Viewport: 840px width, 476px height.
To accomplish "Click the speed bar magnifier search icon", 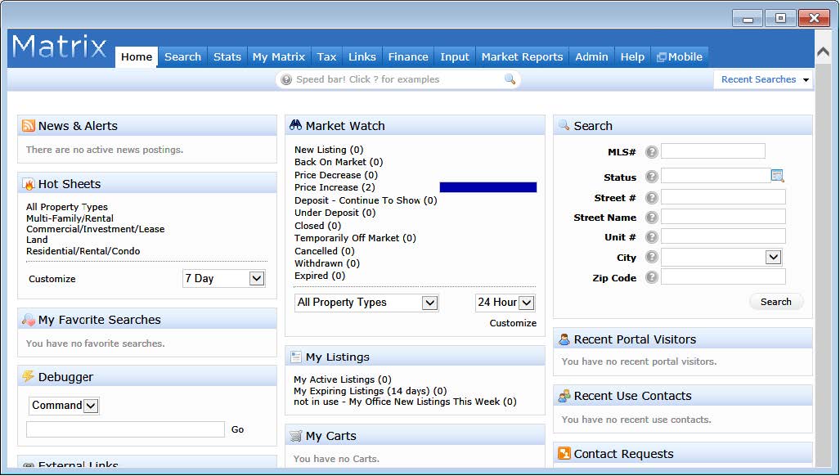I will click(x=510, y=79).
